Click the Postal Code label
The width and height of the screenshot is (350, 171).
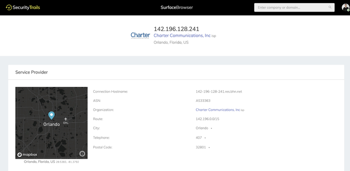click(102, 148)
